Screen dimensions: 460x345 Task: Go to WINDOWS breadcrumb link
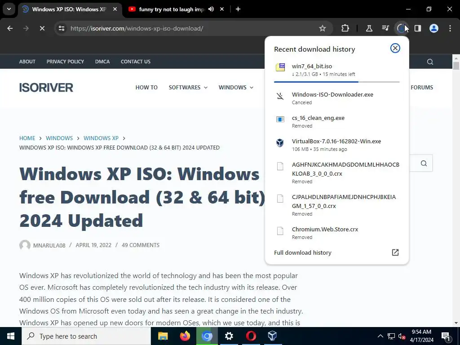59,138
